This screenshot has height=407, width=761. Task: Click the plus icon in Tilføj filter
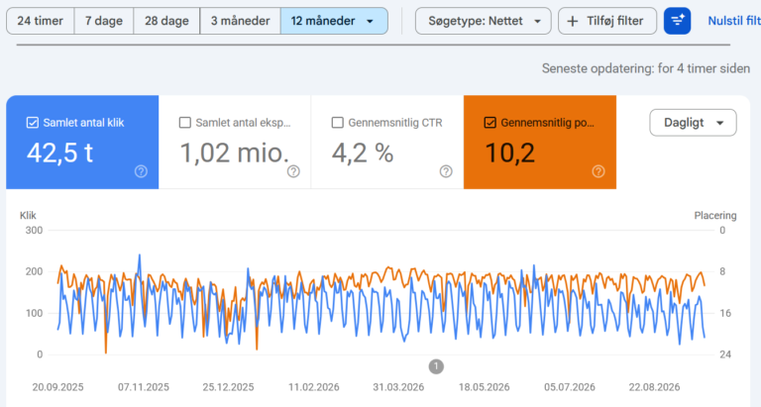click(573, 22)
